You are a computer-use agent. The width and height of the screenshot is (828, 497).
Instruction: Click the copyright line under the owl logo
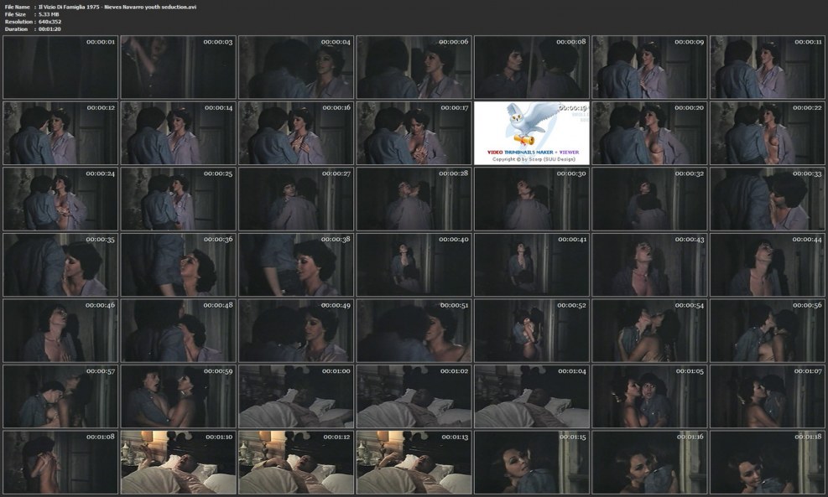pos(531,158)
